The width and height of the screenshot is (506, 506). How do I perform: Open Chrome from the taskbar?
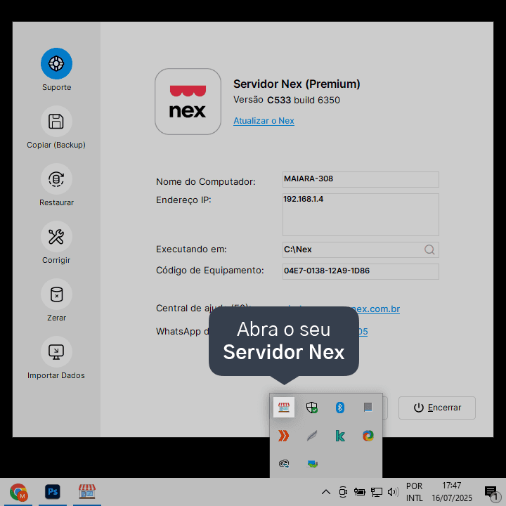(x=18, y=492)
